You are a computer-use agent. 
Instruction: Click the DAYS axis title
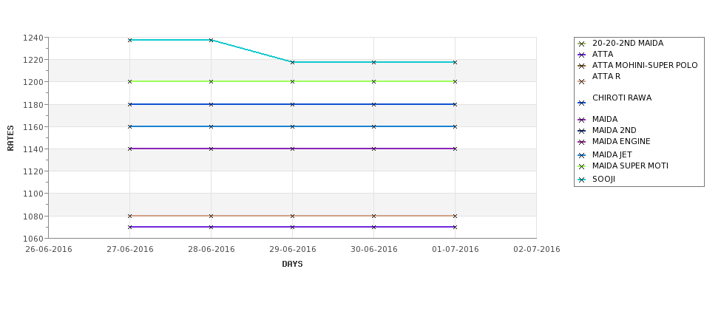292,265
